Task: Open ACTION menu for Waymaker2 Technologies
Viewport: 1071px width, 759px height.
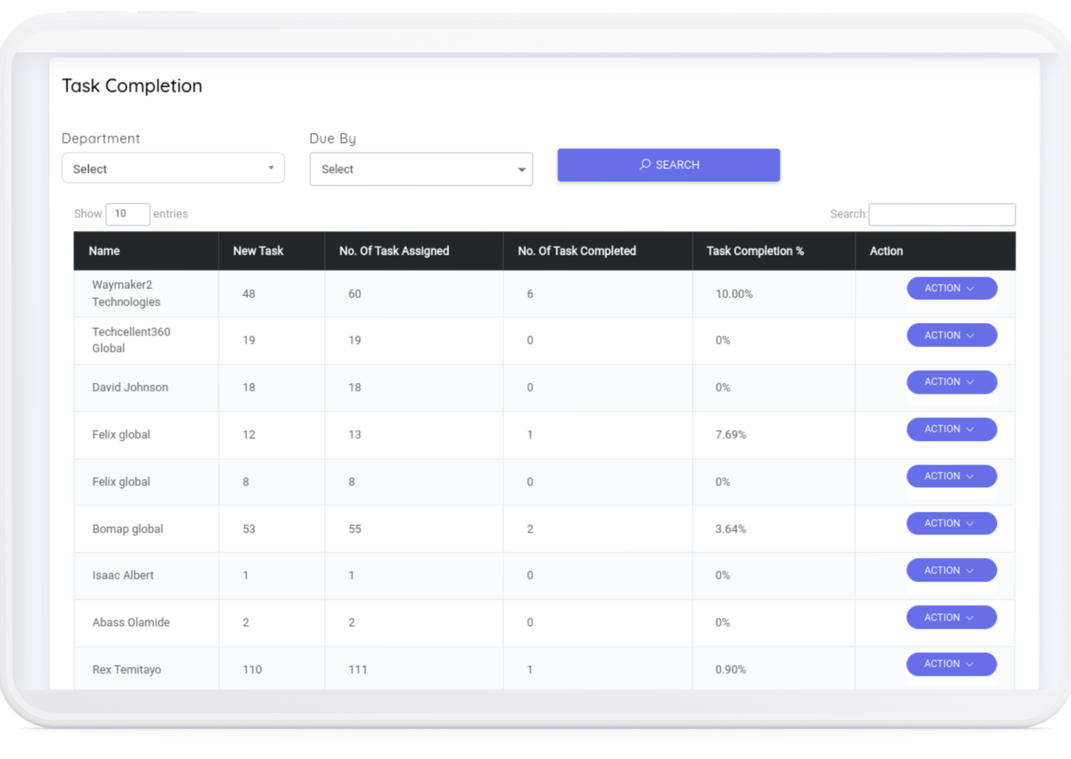Action: [x=951, y=288]
